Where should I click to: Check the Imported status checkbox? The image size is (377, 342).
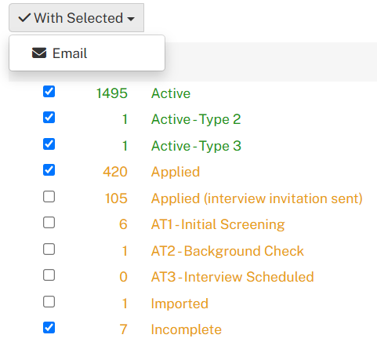tap(49, 302)
